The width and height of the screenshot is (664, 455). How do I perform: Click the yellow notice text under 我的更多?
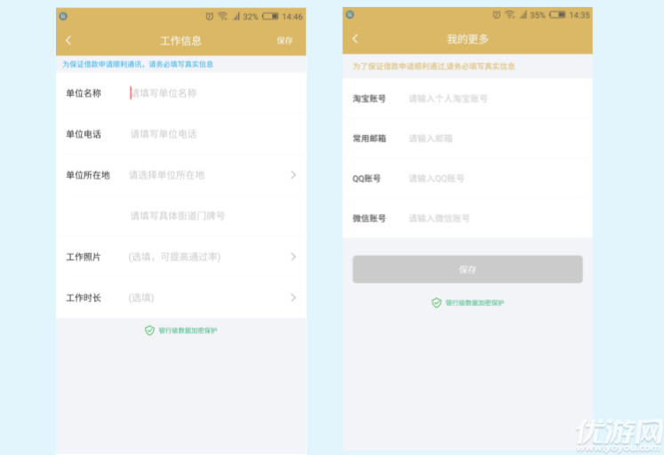(x=434, y=67)
